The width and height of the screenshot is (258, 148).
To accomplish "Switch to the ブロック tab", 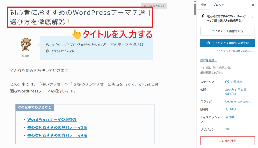I will (x=219, y=5).
